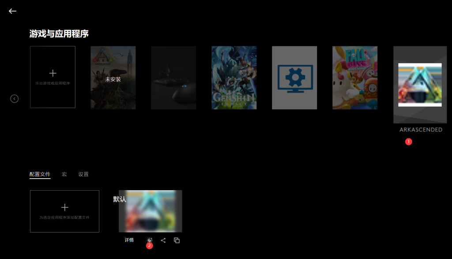The width and height of the screenshot is (452, 259).
Task: Open the Genshin Impact game tile
Action: click(234, 78)
